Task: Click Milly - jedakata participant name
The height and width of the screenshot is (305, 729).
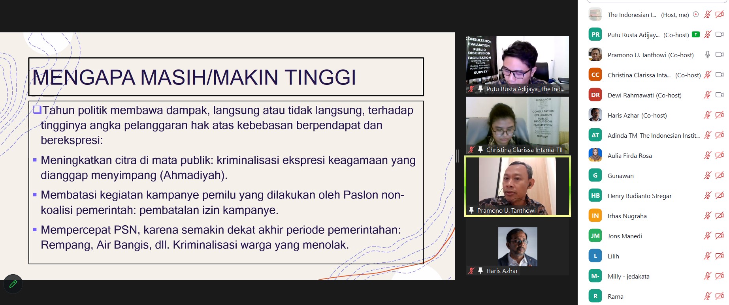Action: (x=628, y=276)
